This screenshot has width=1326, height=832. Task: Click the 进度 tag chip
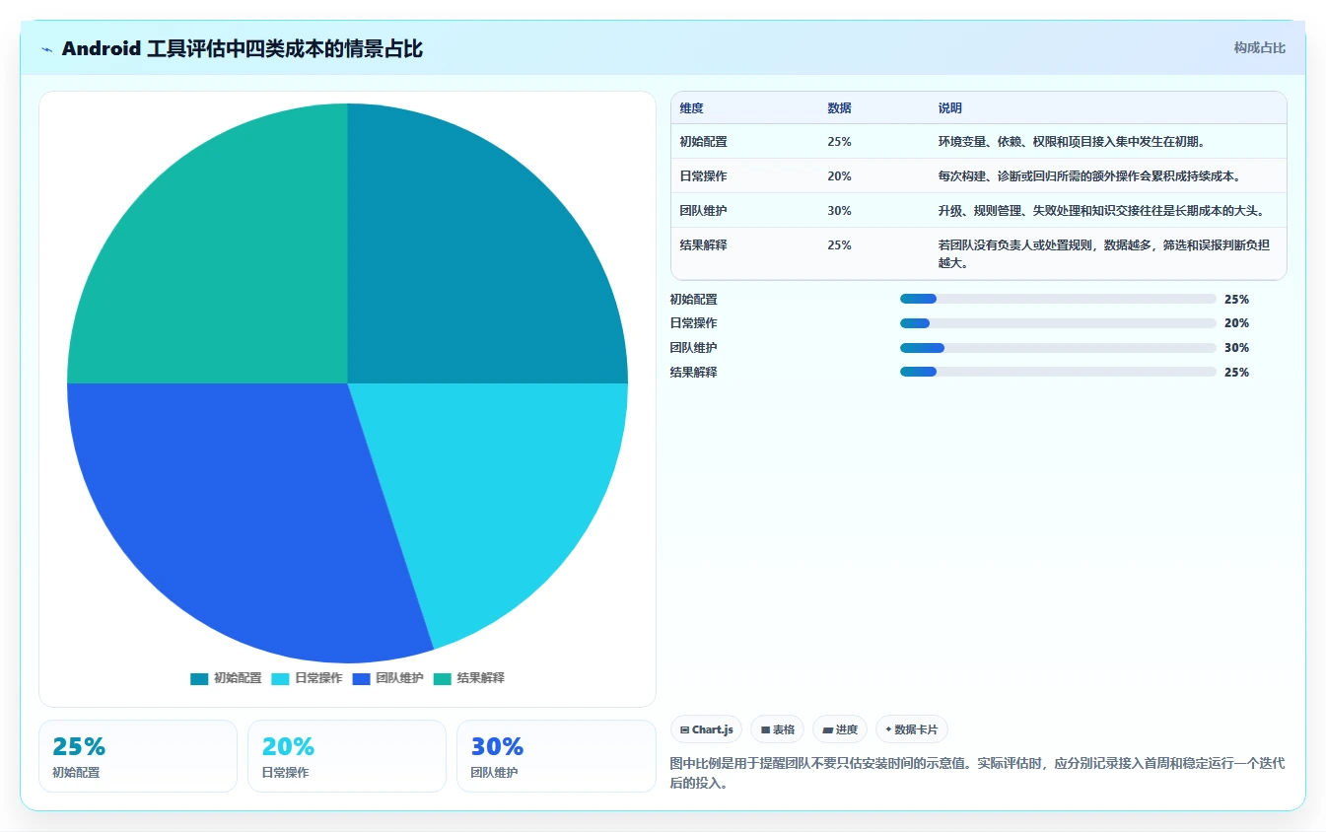coord(840,729)
